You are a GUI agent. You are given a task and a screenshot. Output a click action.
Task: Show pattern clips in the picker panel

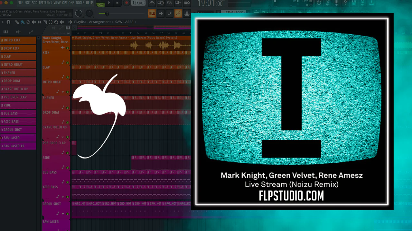point(5,32)
